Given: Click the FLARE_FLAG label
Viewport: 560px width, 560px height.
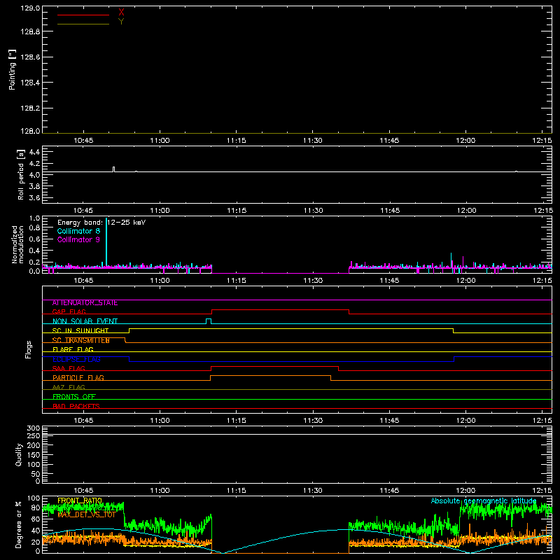Looking at the screenshot, I should (73, 349).
